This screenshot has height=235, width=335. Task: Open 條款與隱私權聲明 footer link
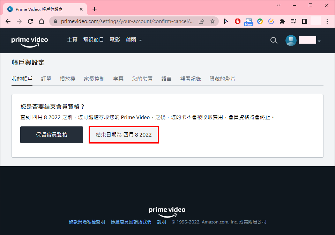[87, 222]
